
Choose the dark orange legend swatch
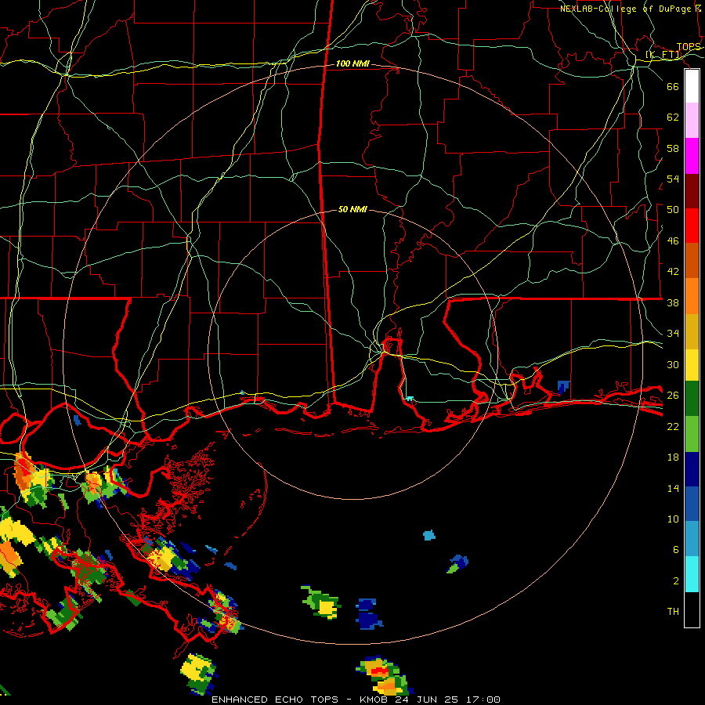692,261
